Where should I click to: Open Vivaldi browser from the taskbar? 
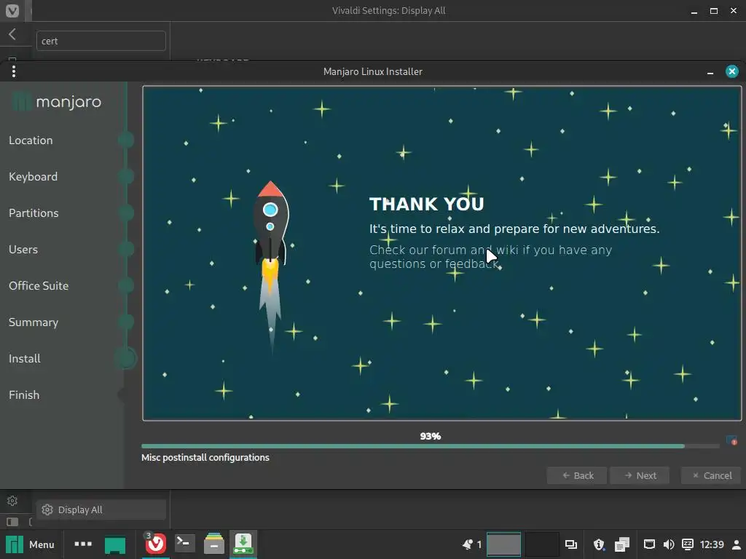156,544
